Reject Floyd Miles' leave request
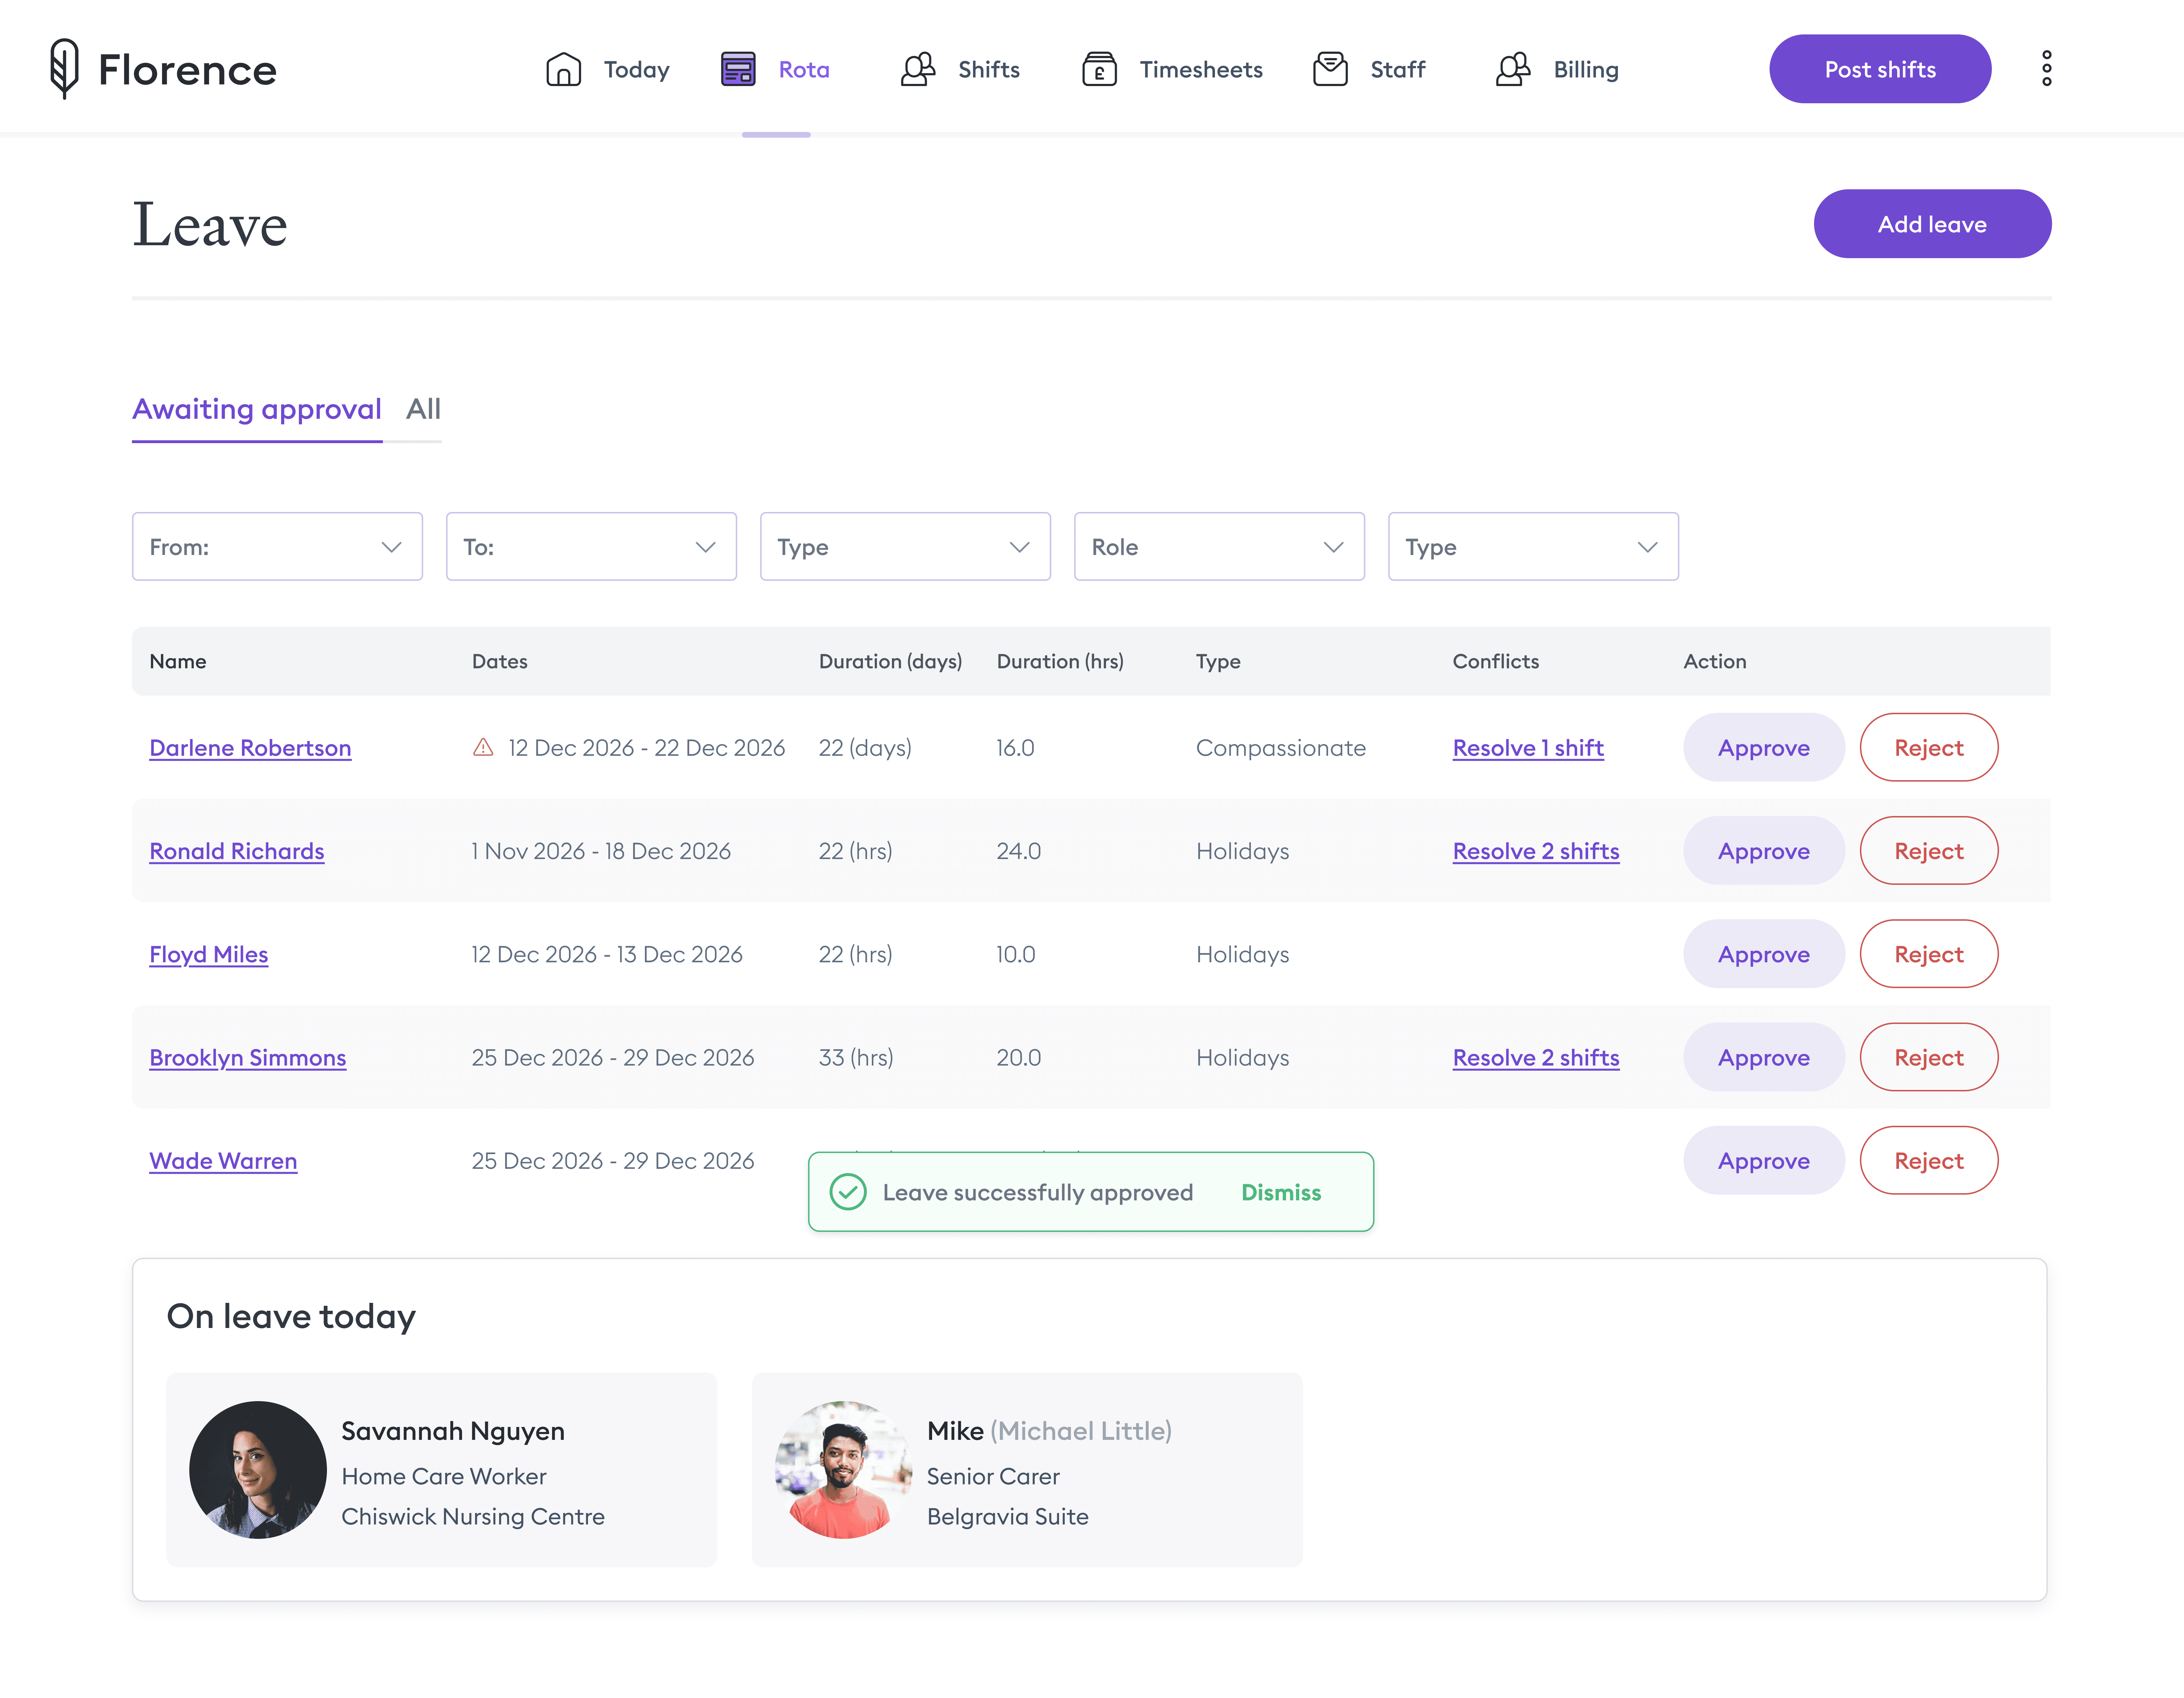Image resolution: width=2184 pixels, height=1698 pixels. (x=1929, y=954)
